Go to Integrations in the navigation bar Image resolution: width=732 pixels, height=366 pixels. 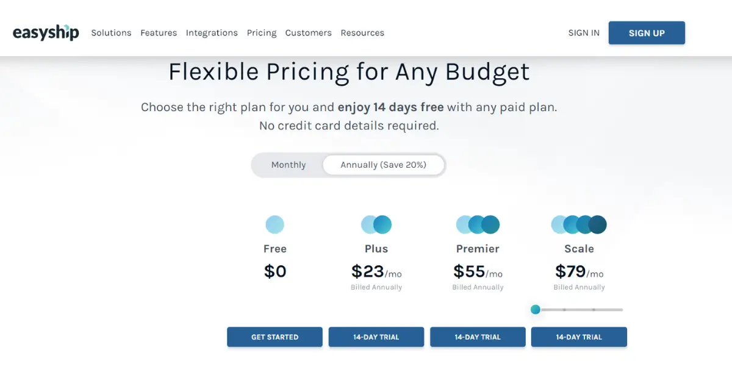point(212,33)
